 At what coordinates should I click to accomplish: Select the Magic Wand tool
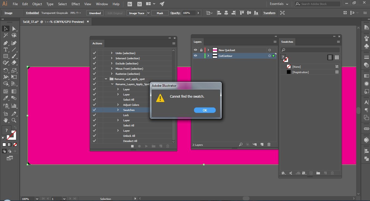(5, 35)
